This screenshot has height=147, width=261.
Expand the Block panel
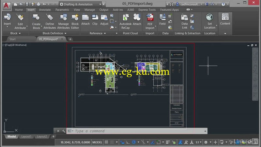tap(15, 33)
